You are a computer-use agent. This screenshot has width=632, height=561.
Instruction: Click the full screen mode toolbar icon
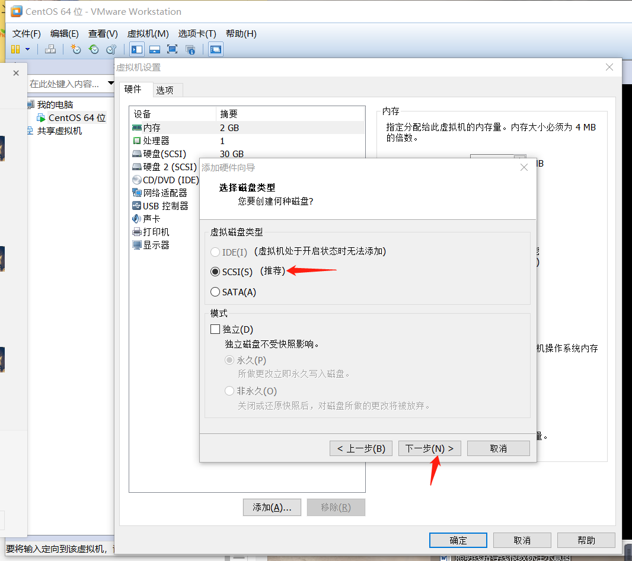(x=172, y=49)
